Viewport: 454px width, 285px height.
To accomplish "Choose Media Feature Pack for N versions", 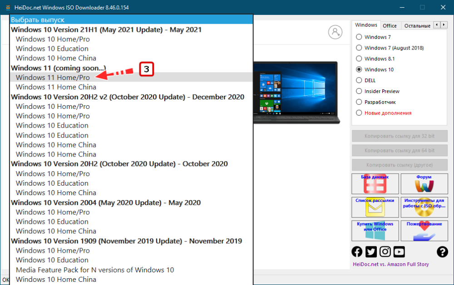I will [132, 270].
